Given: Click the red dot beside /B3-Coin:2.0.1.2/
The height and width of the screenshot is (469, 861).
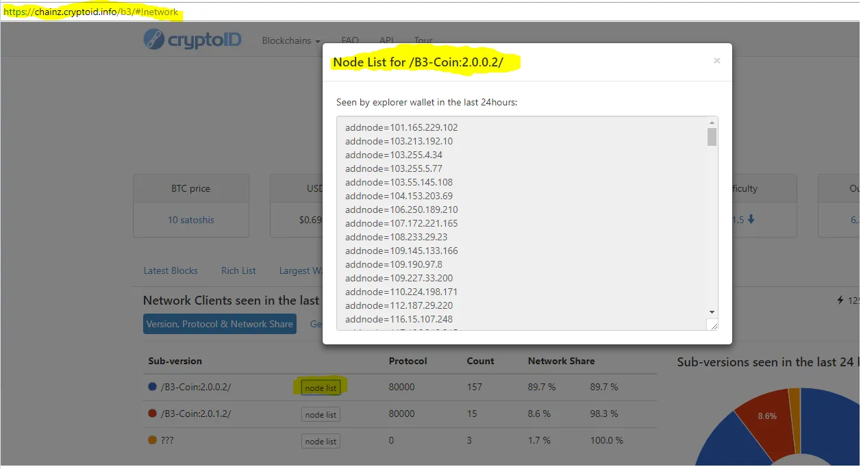Looking at the screenshot, I should coord(152,414).
